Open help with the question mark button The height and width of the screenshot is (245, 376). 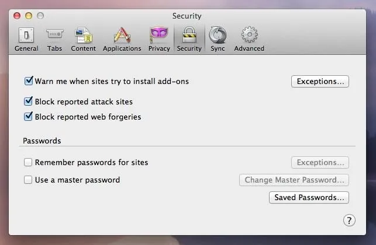coord(349,220)
